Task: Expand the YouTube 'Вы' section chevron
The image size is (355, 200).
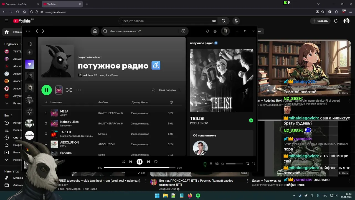Action: coord(12,115)
